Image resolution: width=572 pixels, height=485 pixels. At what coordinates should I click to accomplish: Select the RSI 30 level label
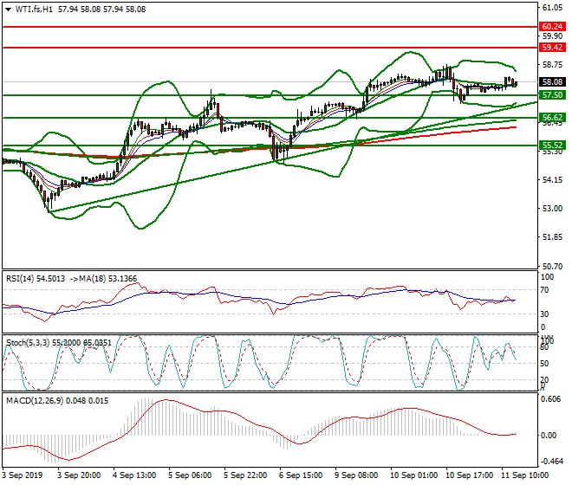coord(544,314)
